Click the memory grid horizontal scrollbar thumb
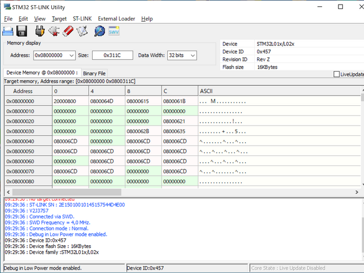 (x=67, y=192)
